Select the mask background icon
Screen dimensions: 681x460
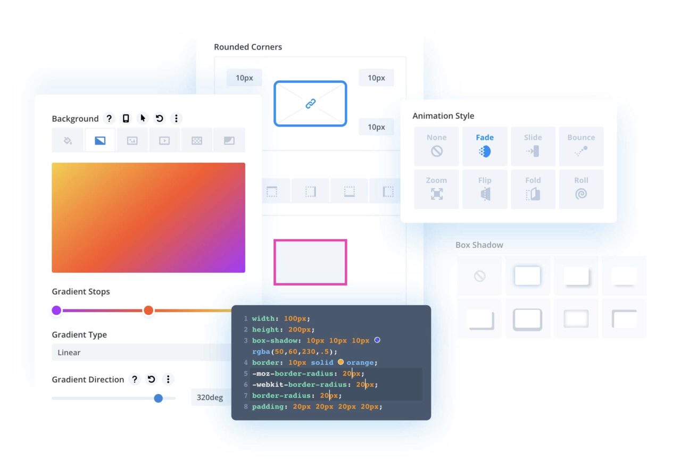coord(229,140)
